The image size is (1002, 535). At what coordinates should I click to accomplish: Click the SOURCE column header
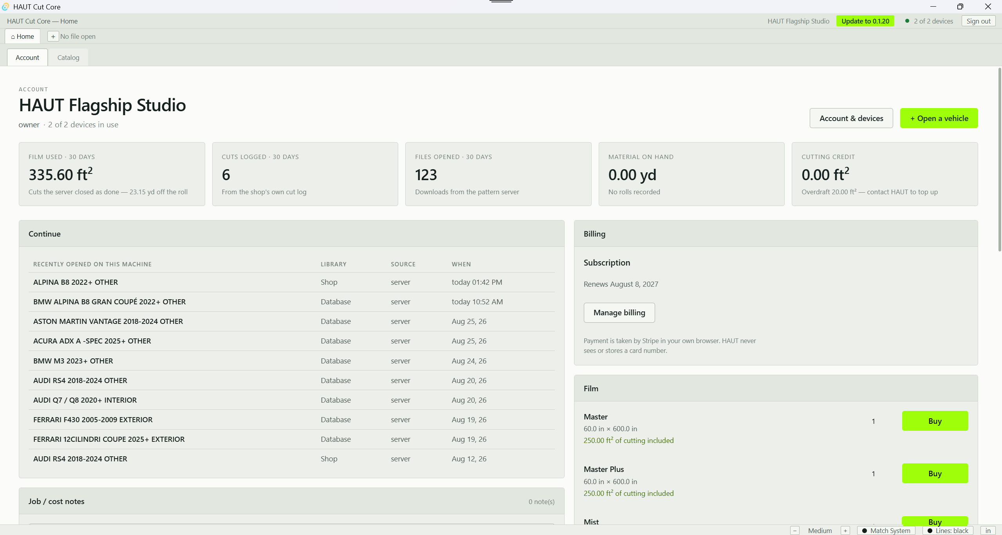point(403,264)
